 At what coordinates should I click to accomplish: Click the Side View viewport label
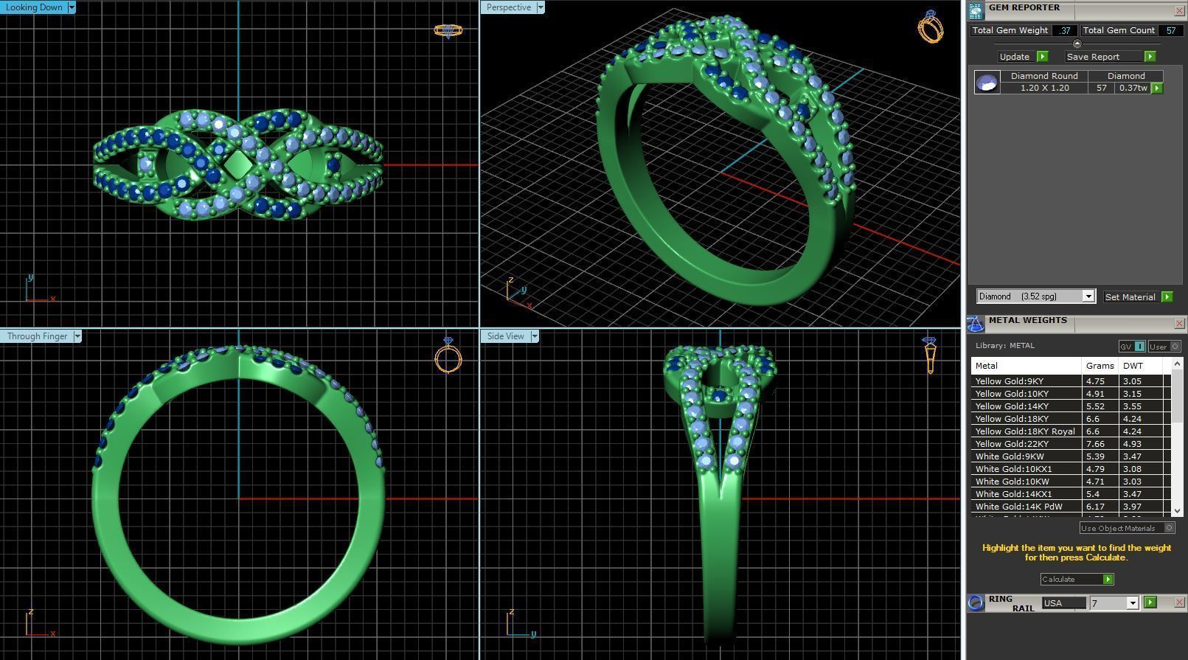[x=506, y=336]
